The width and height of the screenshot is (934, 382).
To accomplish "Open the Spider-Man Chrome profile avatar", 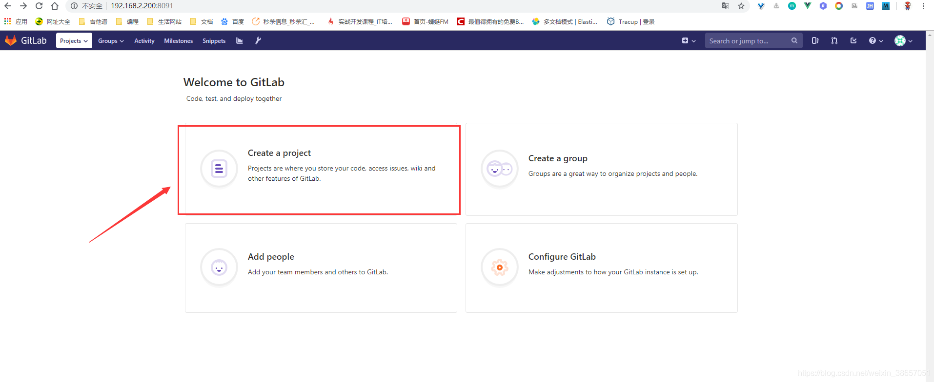I will 908,6.
